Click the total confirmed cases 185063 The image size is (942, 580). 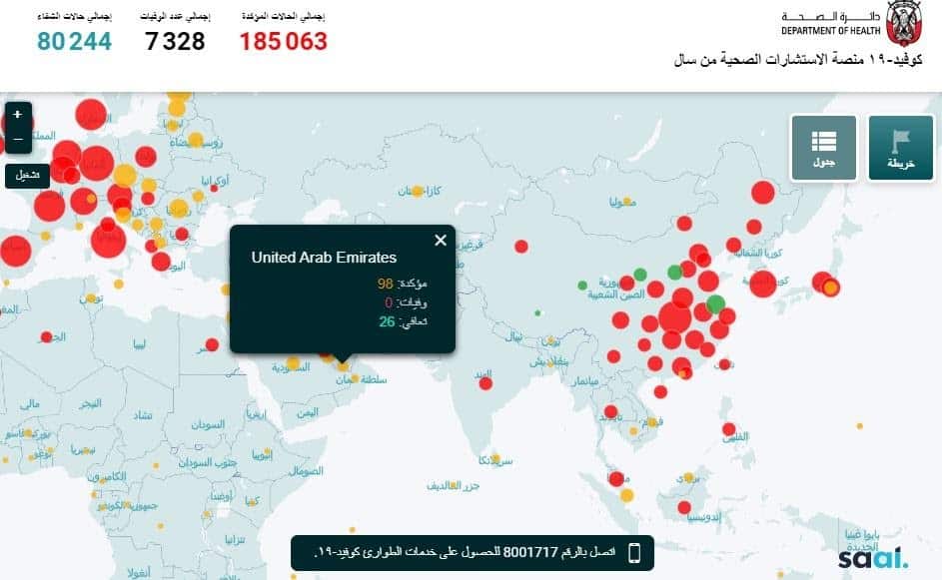pos(283,41)
